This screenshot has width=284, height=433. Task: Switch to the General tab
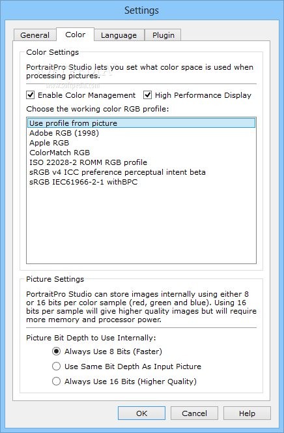(x=35, y=35)
